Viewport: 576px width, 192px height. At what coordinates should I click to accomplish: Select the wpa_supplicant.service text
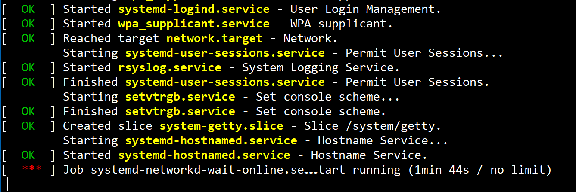coord(194,24)
